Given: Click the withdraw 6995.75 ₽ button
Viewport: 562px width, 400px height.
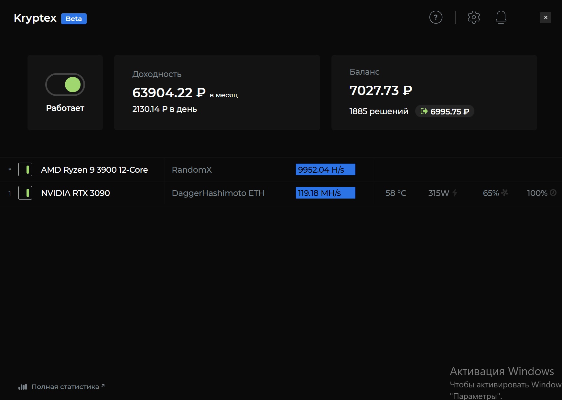Looking at the screenshot, I should pos(445,111).
